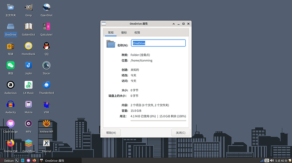Open Stacer system monitor icon
The image size is (292, 163).
coord(47,65)
